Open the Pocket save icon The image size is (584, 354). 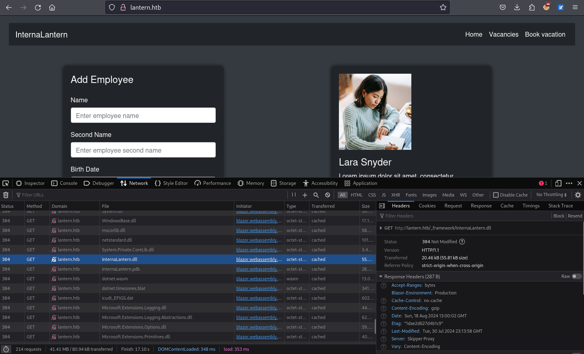click(x=503, y=7)
